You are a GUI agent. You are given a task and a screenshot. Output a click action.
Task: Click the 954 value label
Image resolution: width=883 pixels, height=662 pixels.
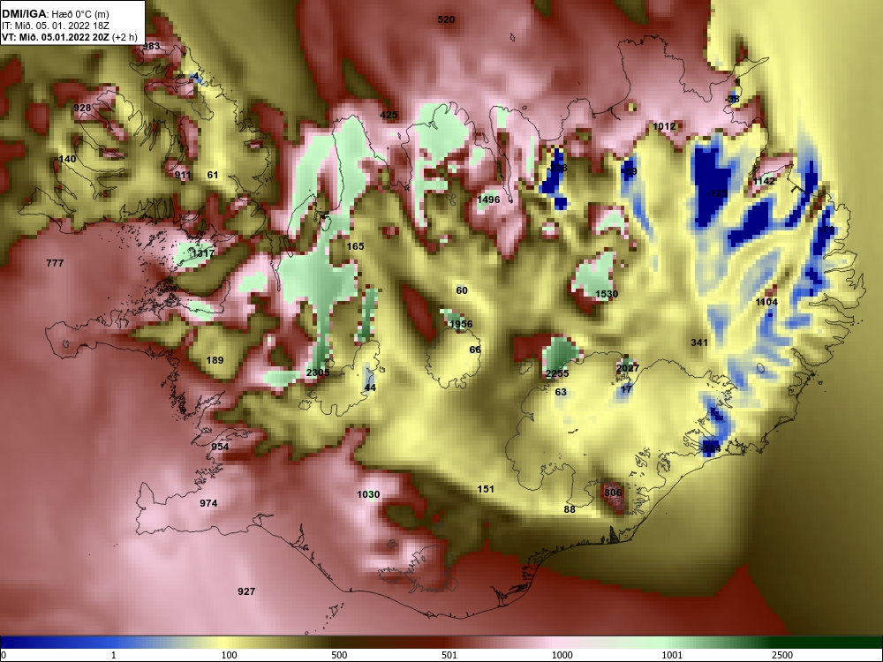[x=220, y=447]
